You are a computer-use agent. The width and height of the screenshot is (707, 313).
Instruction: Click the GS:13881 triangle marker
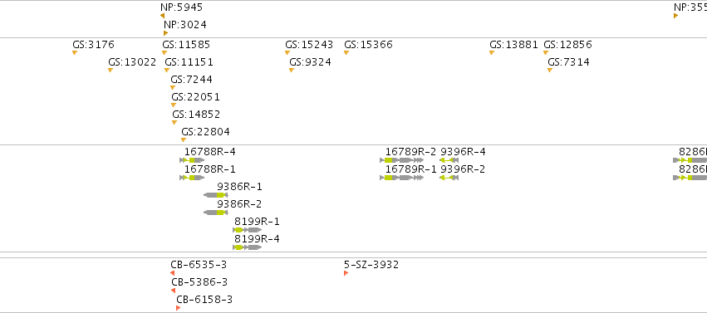pyautogui.click(x=492, y=52)
